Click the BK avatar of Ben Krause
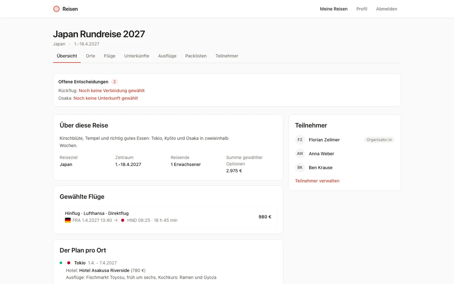 (x=300, y=167)
